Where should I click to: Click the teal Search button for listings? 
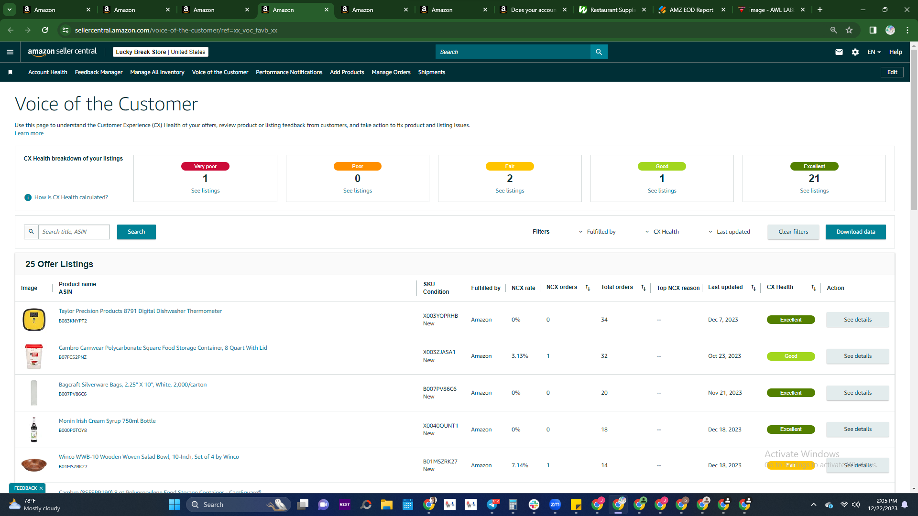(136, 232)
